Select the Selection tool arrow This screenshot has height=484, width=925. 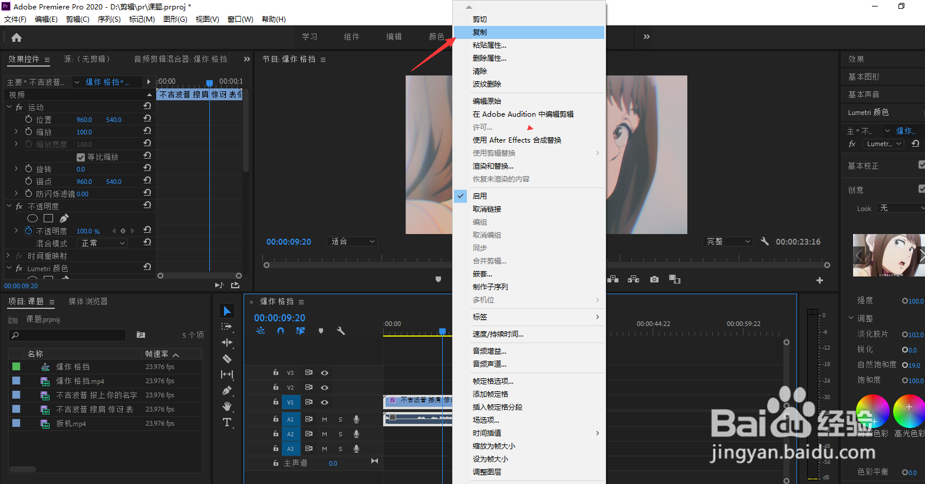(227, 311)
